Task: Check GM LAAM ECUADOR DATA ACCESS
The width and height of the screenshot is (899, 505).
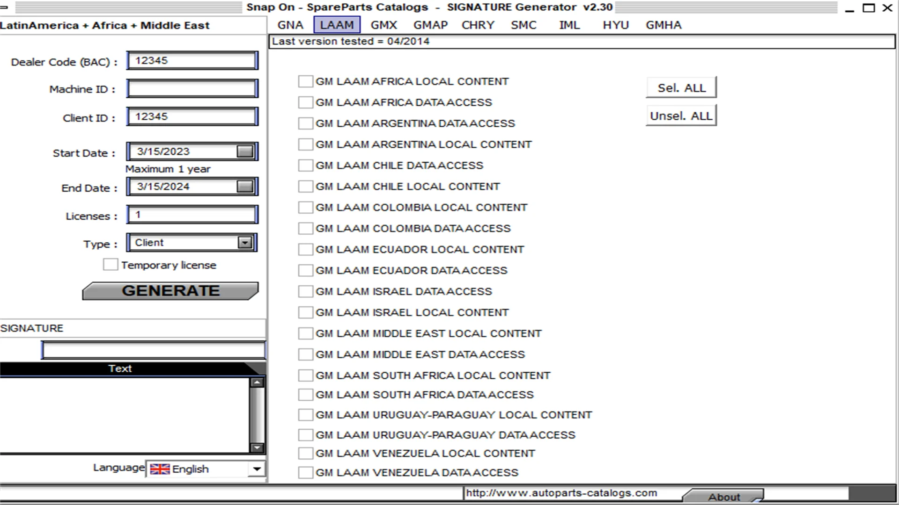Action: [306, 271]
